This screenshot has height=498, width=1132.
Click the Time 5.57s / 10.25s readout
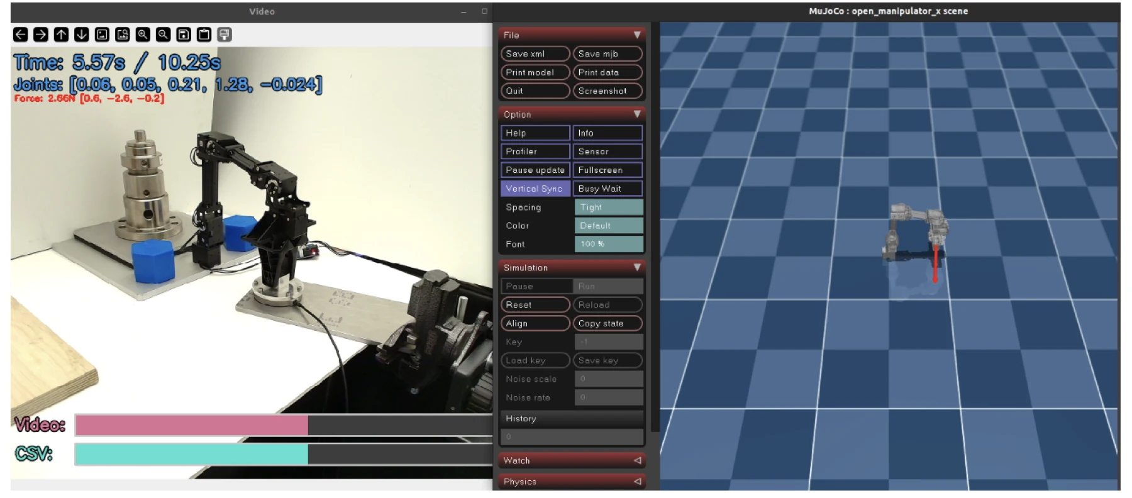coord(117,62)
